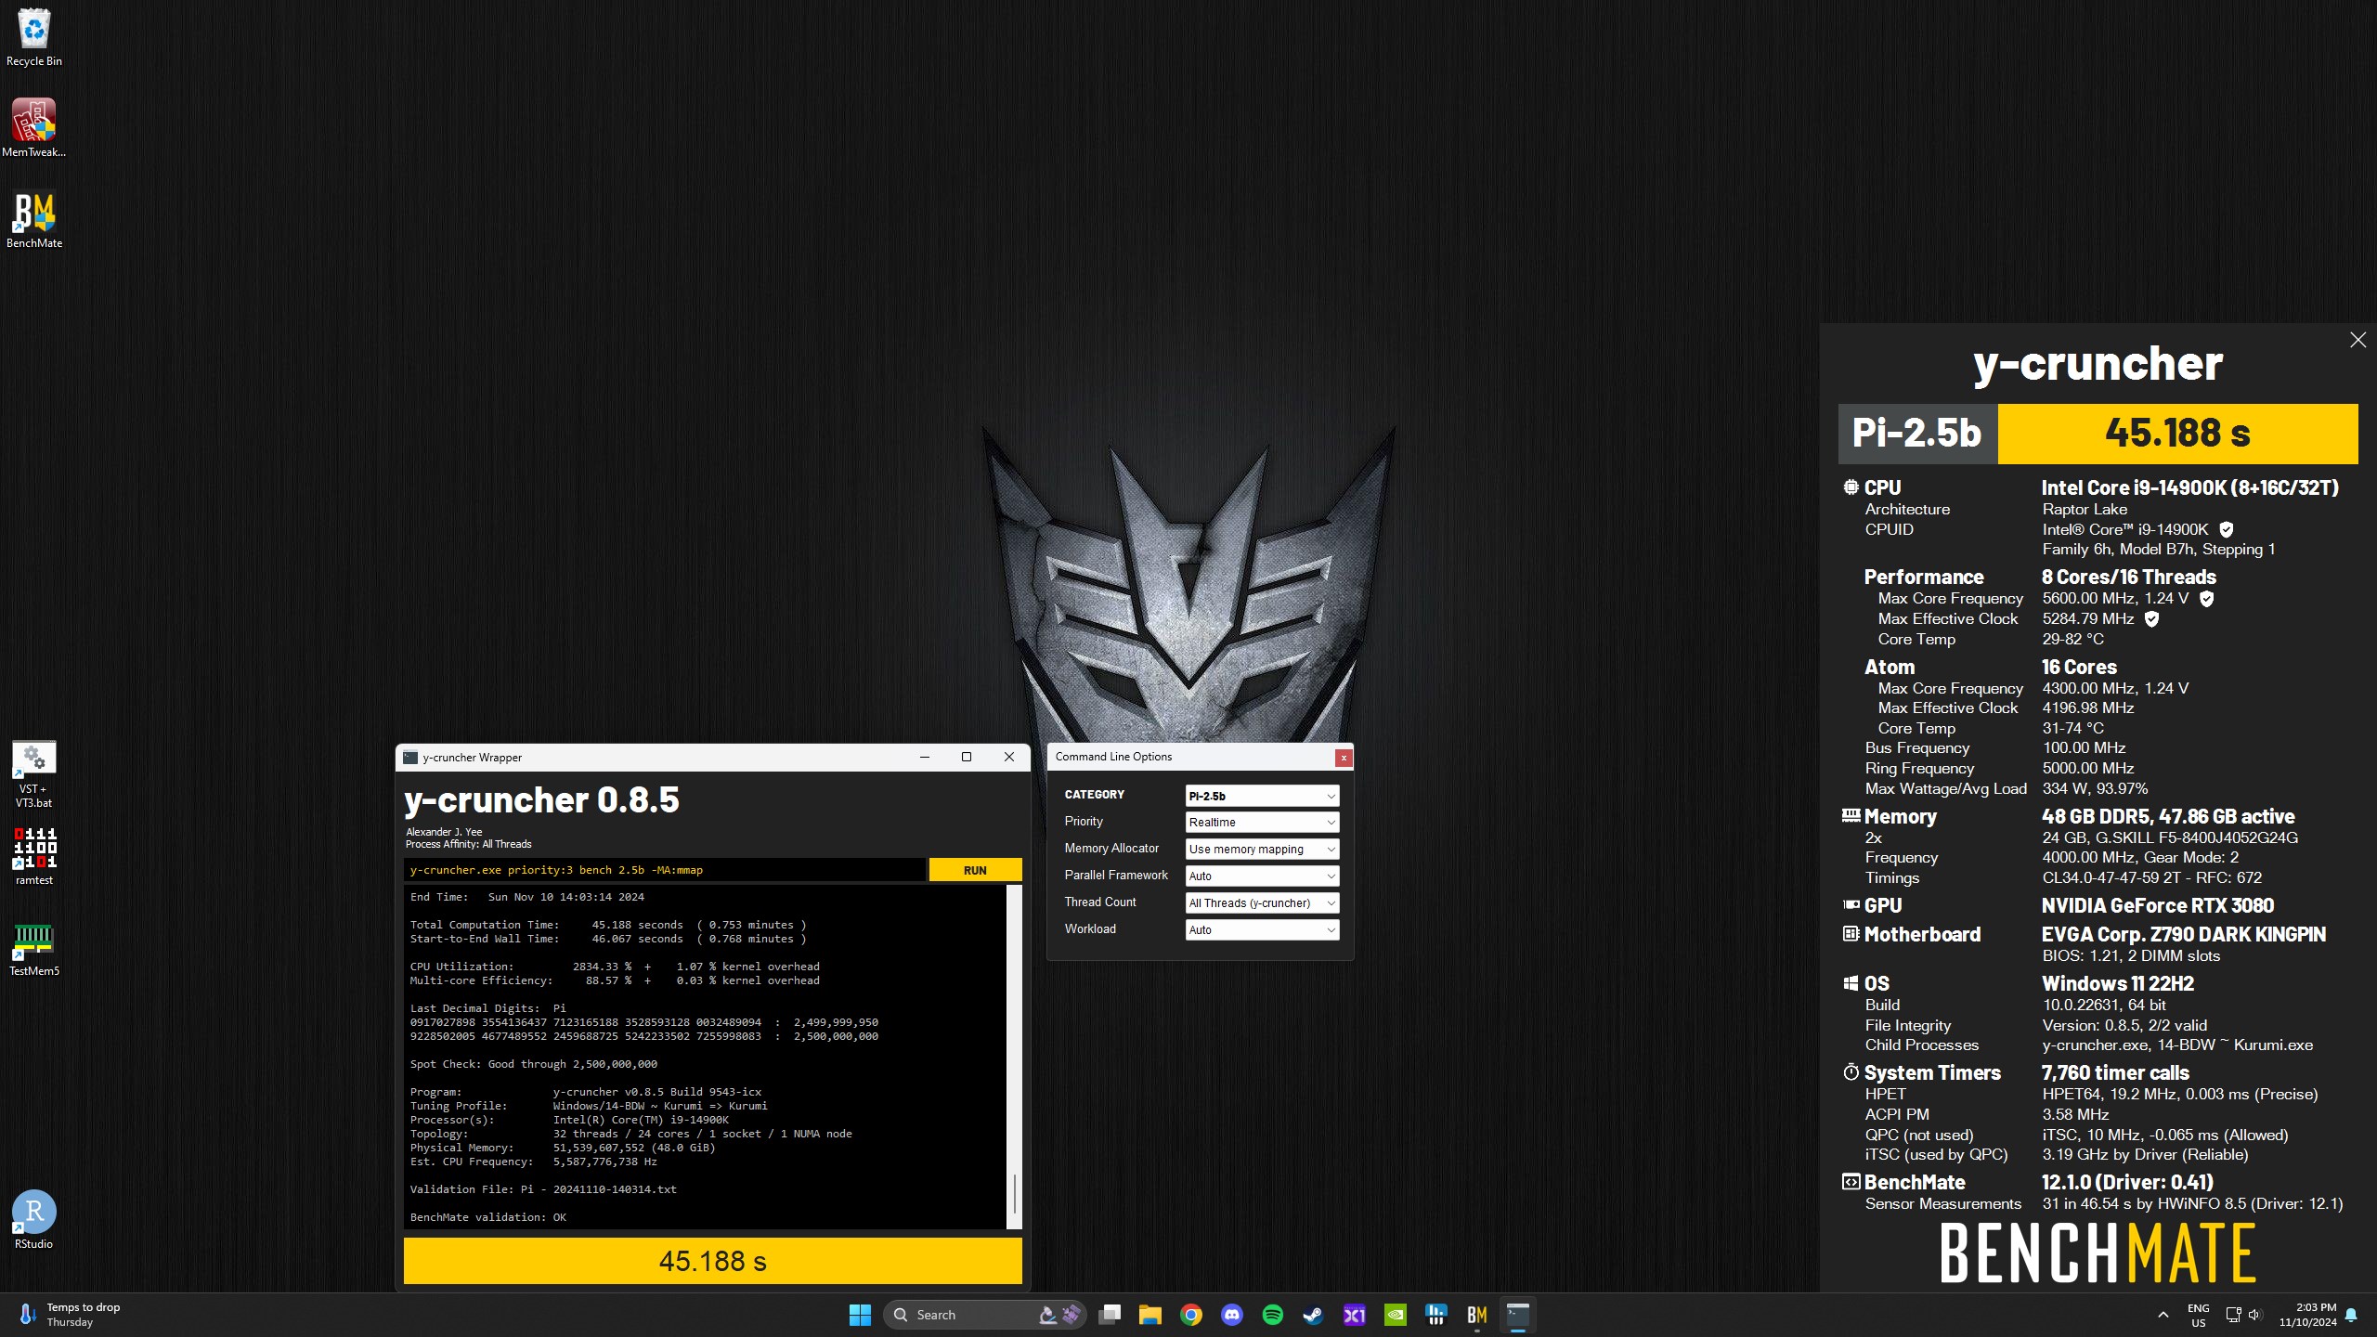2377x1337 pixels.
Task: Click the NVIDIA GeForce RTX 3080 text
Action: click(x=2158, y=906)
